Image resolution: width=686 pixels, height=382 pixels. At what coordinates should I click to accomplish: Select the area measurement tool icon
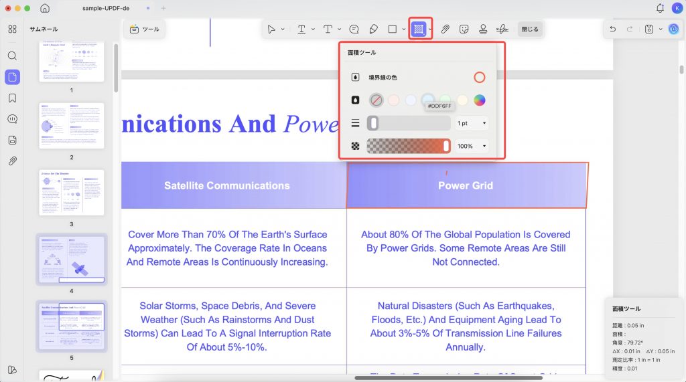coord(419,29)
